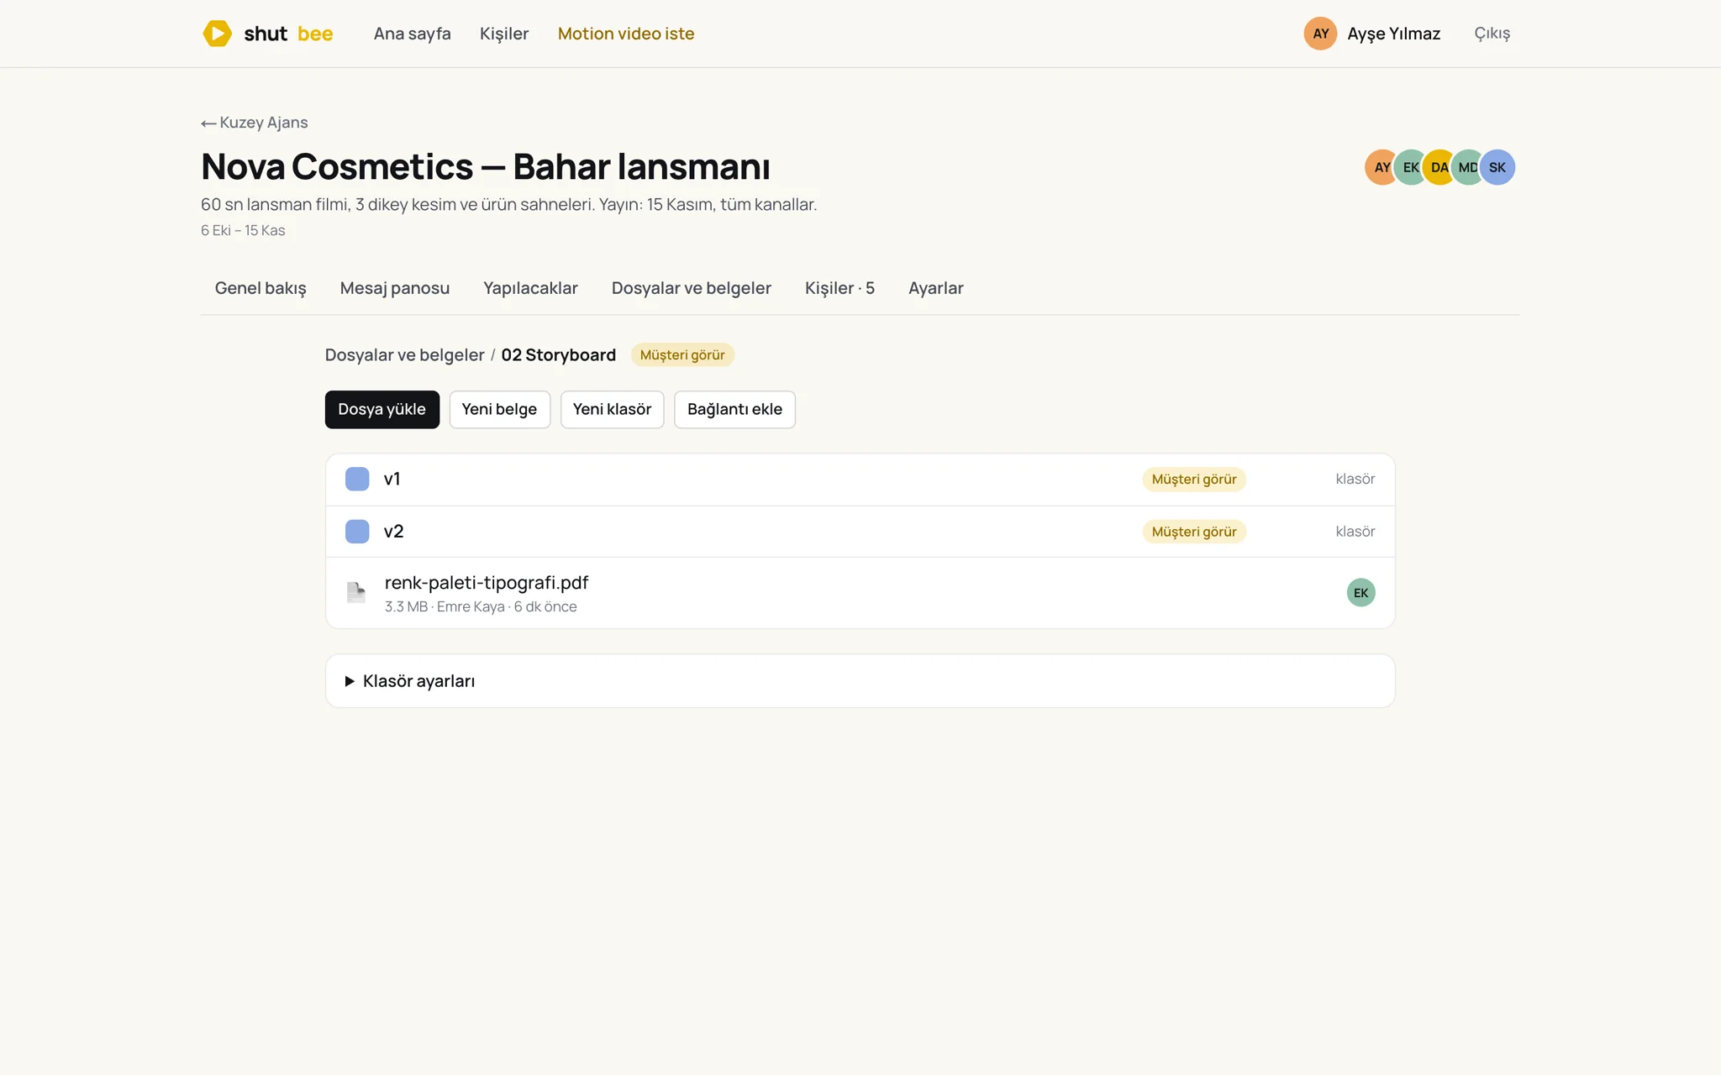The height and width of the screenshot is (1075, 1721).
Task: Open the Yapılacaklar tab
Action: (x=530, y=288)
